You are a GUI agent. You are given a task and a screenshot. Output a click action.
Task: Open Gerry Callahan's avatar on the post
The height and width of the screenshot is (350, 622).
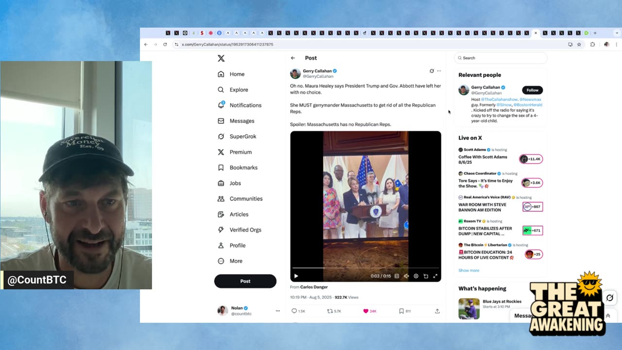(x=295, y=73)
